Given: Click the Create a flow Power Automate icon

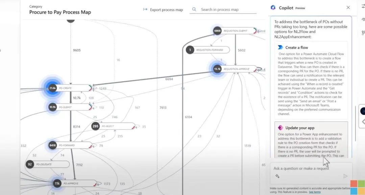Looking at the screenshot, I should click(281, 47).
